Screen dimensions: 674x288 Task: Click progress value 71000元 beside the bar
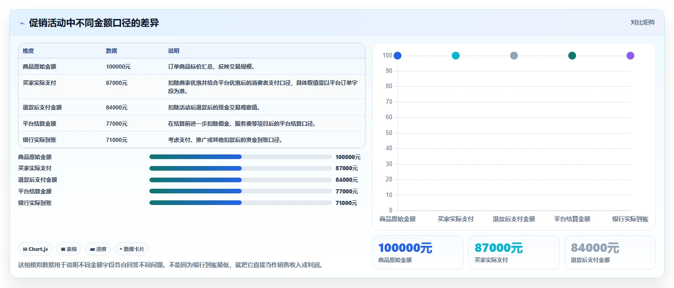pyautogui.click(x=347, y=203)
